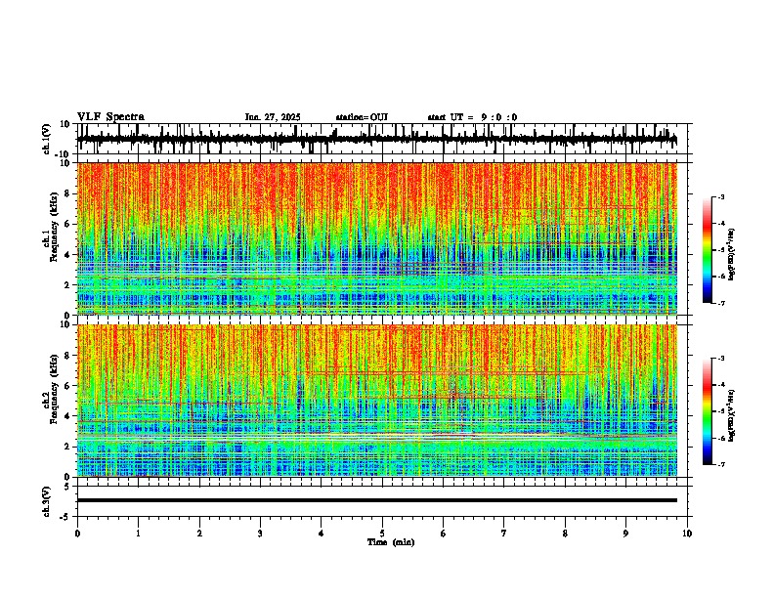Viewport: 774px width, 598px height.
Task: Click the ch.1 voltage waveform trace
Action: (x=376, y=139)
